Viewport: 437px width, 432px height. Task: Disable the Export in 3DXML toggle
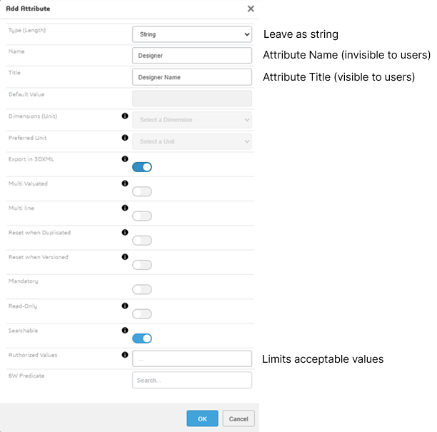[142, 167]
